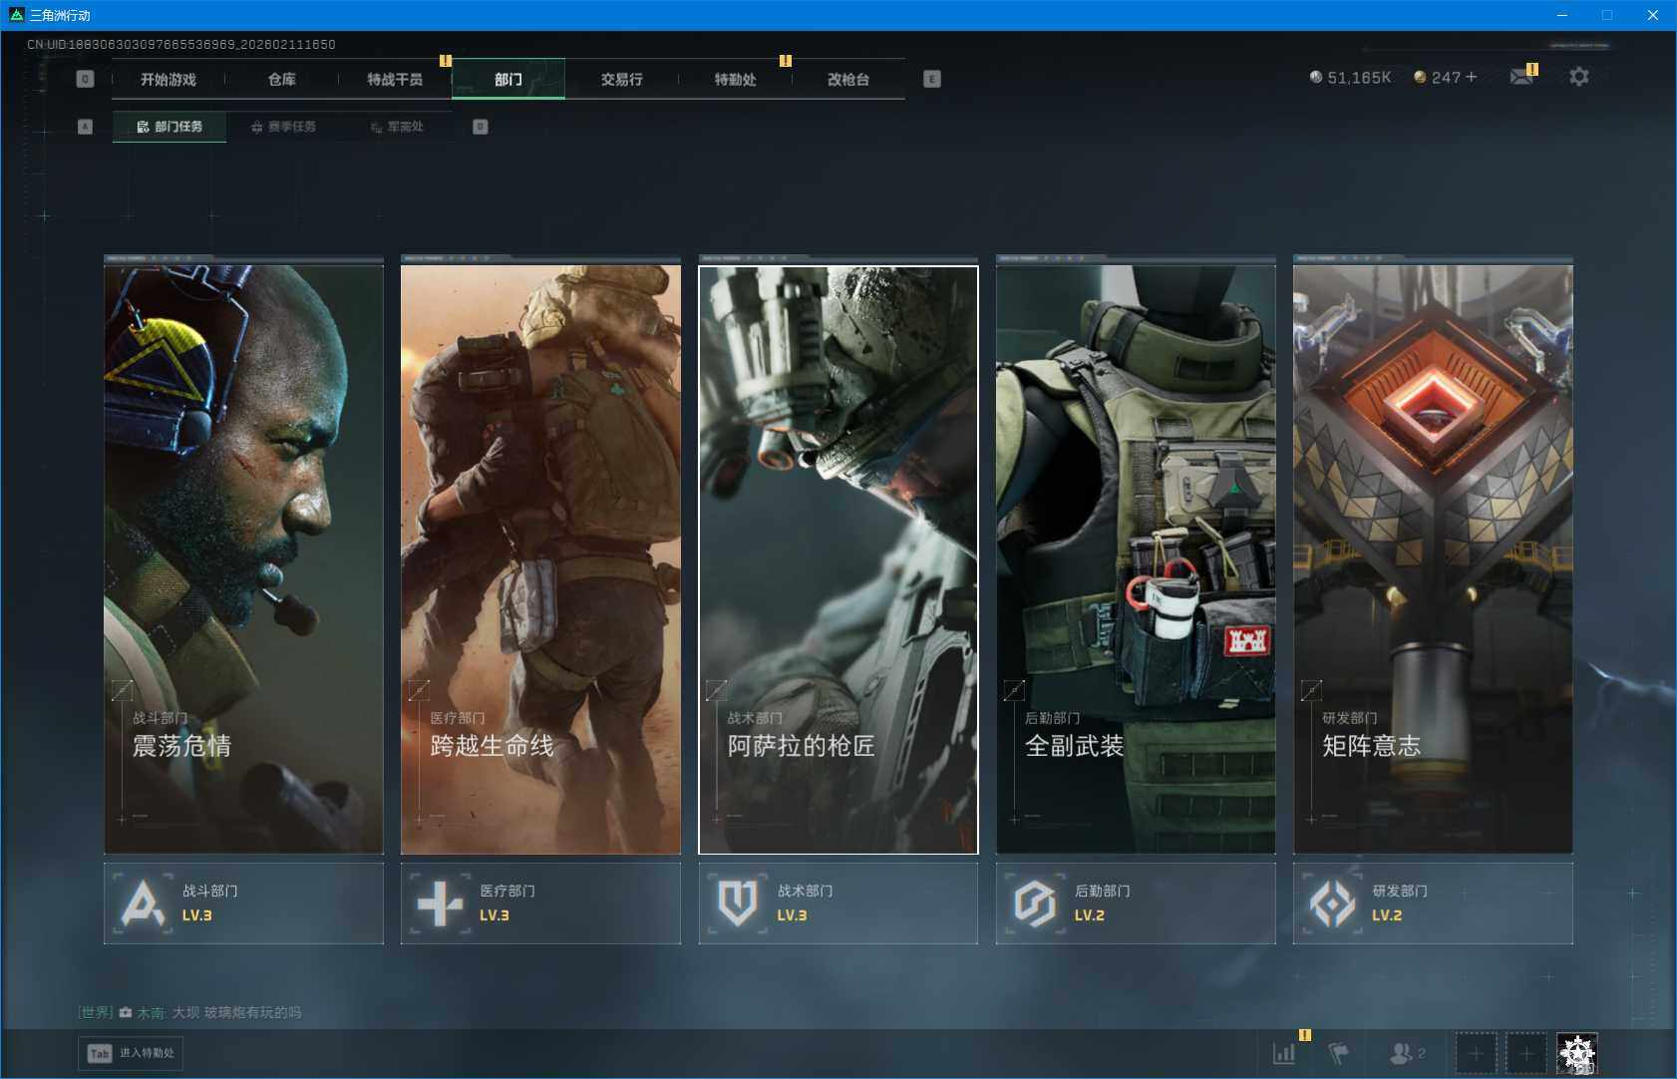Open the 跨越生命线 medical department card
The width and height of the screenshot is (1677, 1079).
coord(540,558)
